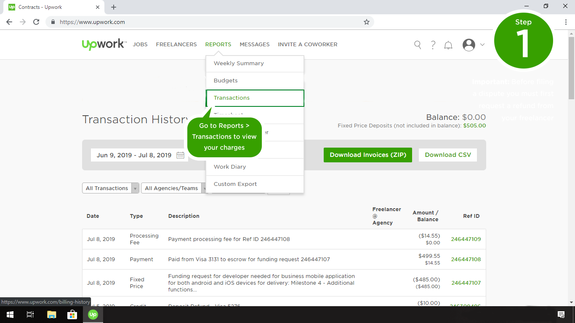Click the browser back arrow icon
The image size is (575, 323).
9,22
